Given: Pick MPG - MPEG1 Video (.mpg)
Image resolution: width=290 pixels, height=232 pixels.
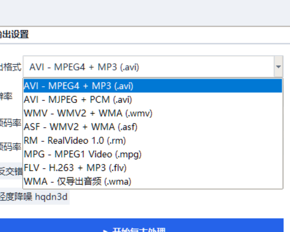Looking at the screenshot, I should (153, 154).
